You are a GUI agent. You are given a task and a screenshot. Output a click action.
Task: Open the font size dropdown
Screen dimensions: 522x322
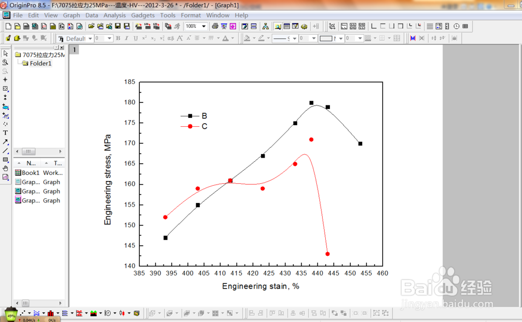tap(109, 39)
